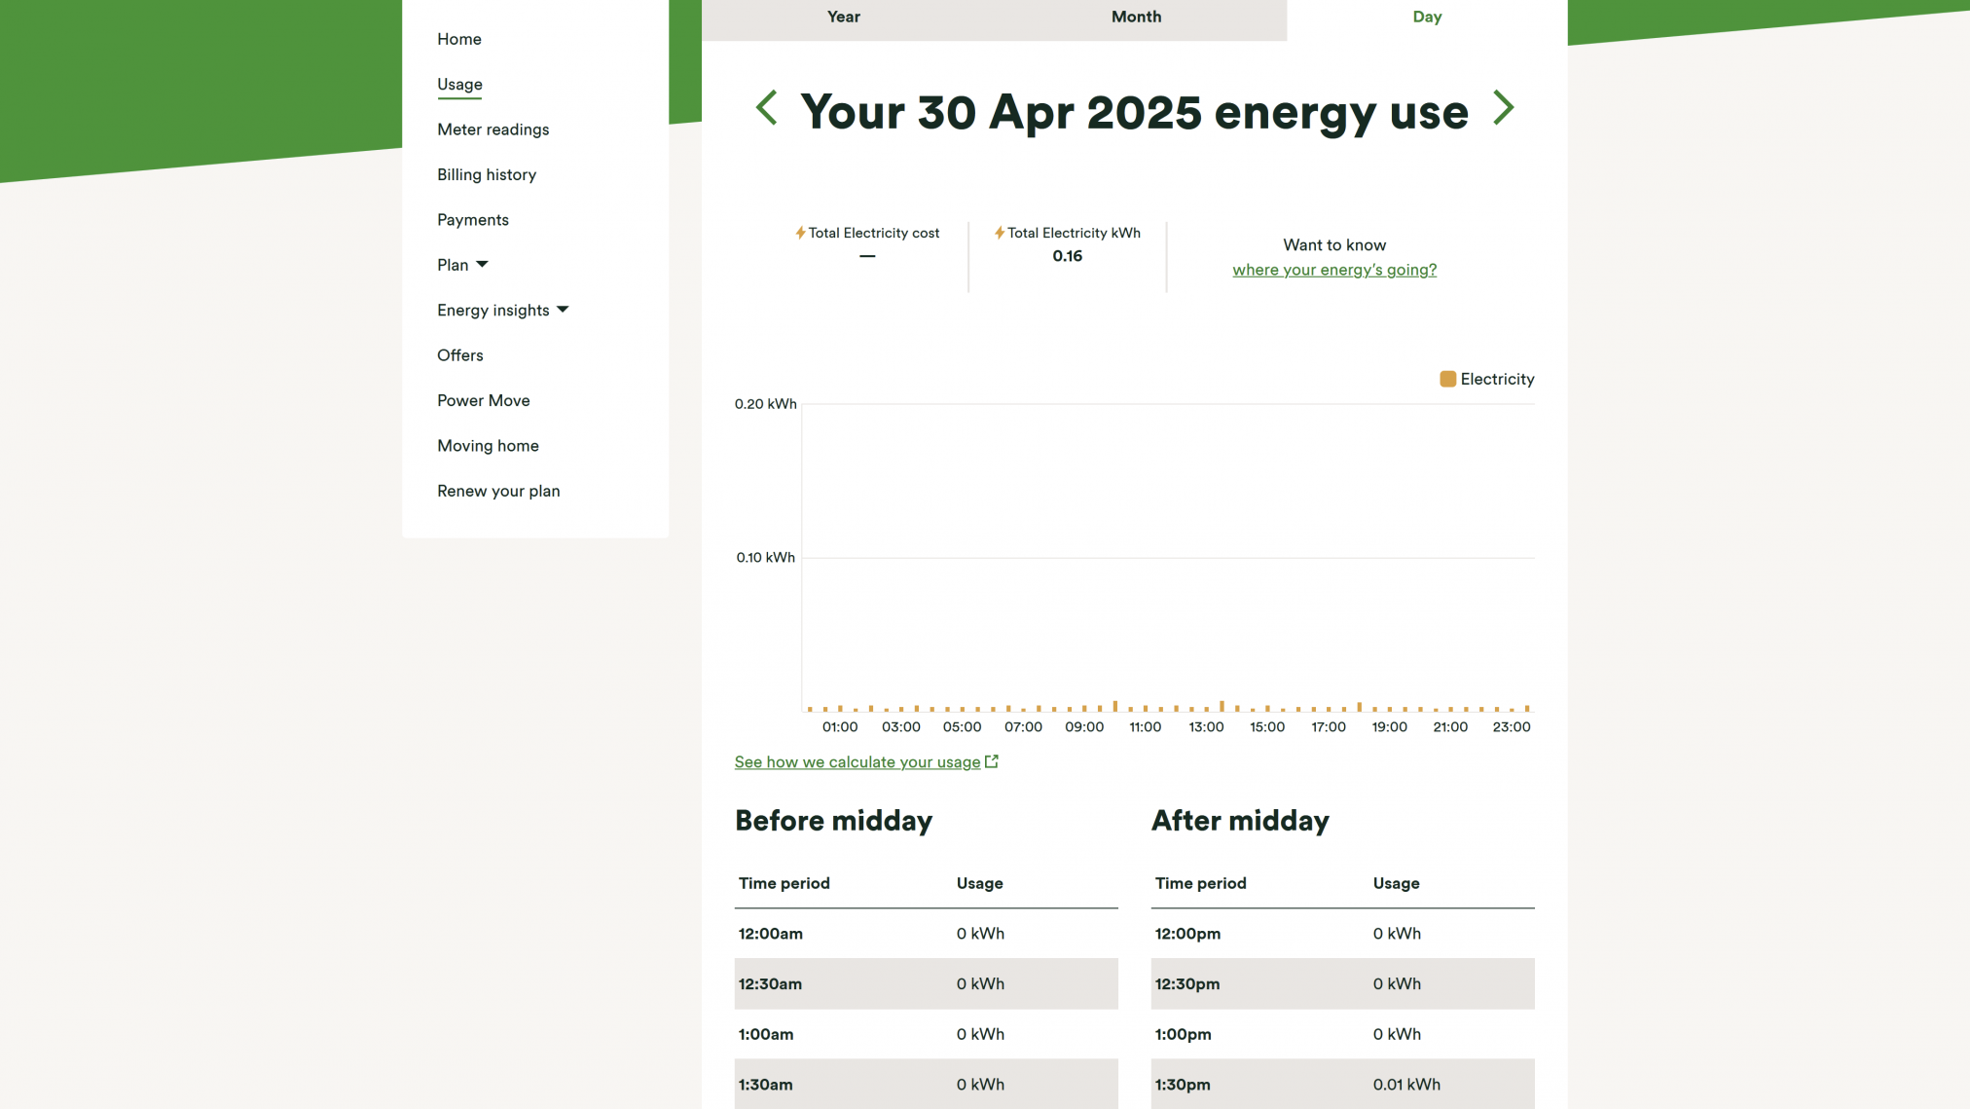Go to Billing history page
This screenshot has width=1970, height=1109.
[x=486, y=174]
